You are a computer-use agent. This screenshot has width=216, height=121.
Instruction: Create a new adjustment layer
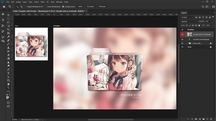tap(200, 119)
